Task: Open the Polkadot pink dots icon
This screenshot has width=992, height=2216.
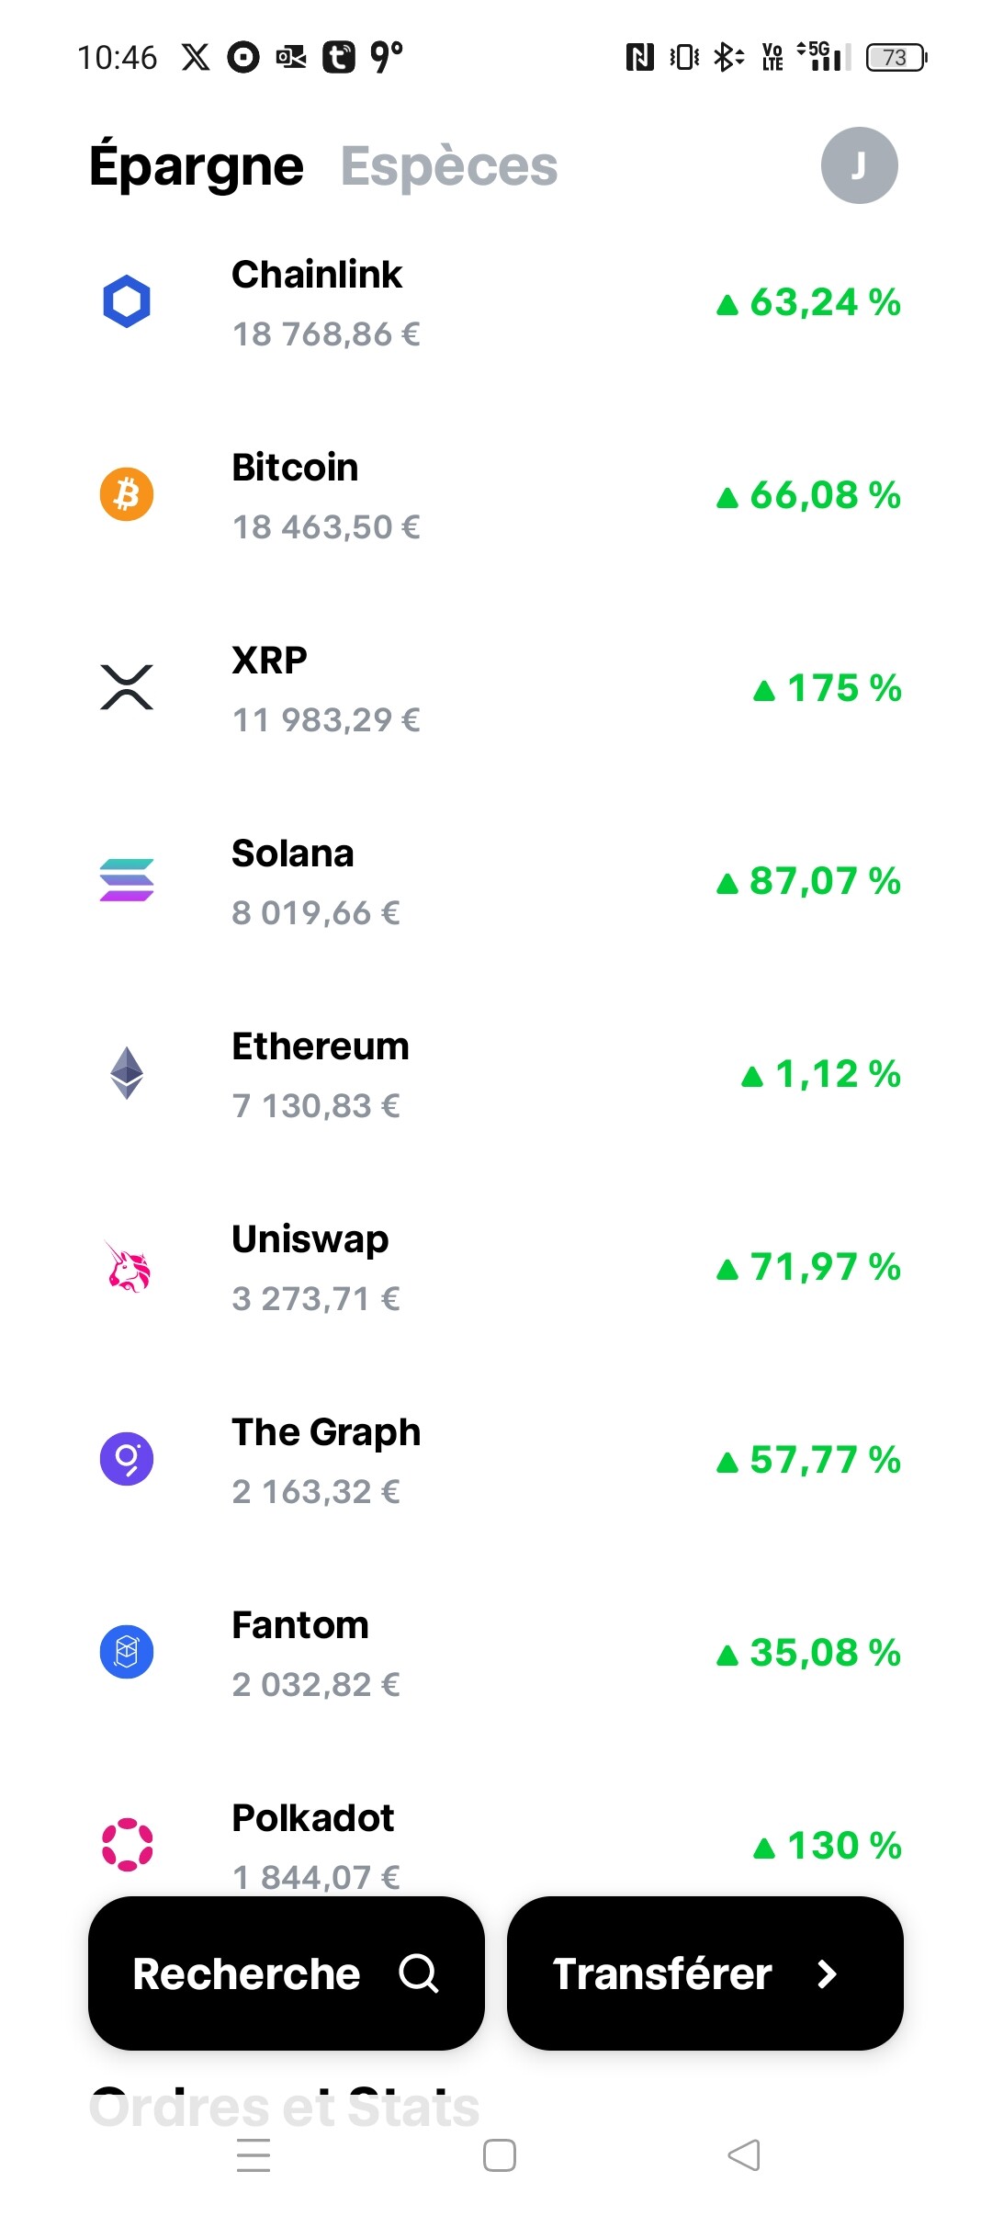Action: (127, 1844)
